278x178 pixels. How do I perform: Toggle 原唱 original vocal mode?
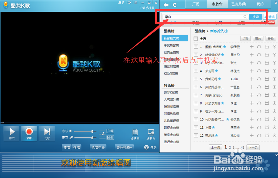67,147
